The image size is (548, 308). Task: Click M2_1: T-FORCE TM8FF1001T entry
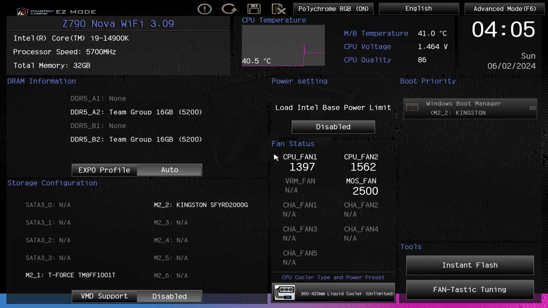coord(70,275)
